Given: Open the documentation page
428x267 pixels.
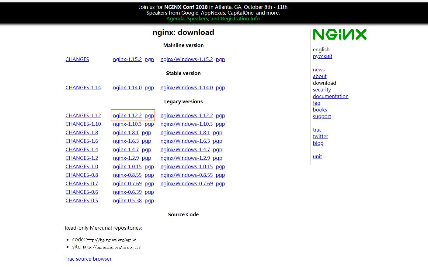Looking at the screenshot, I should coord(330,96).
